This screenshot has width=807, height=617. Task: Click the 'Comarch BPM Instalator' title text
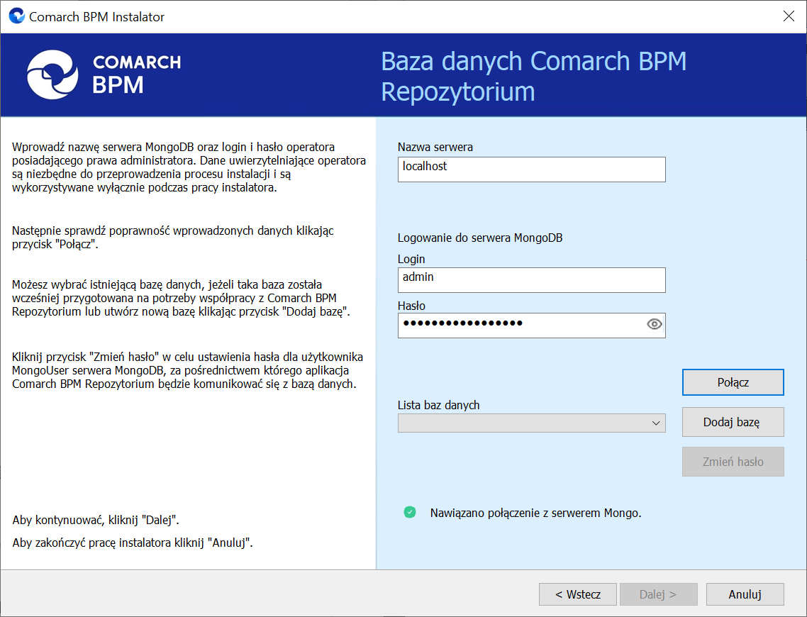tap(96, 17)
